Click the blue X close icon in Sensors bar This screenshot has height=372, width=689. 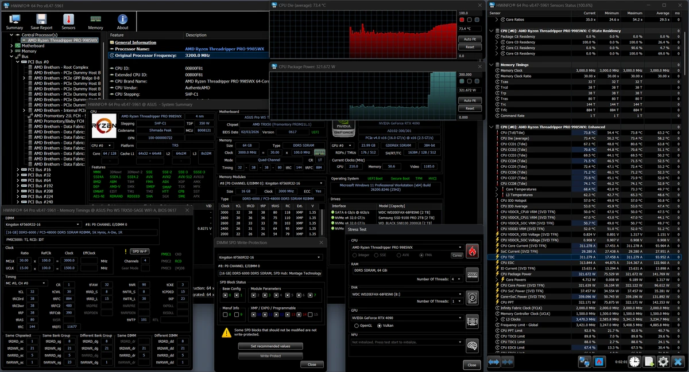678,362
